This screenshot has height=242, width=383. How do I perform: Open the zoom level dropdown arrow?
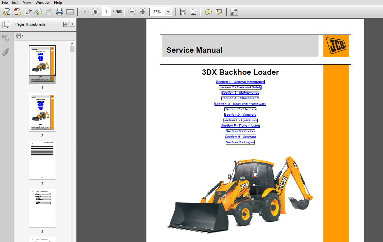[x=168, y=12]
